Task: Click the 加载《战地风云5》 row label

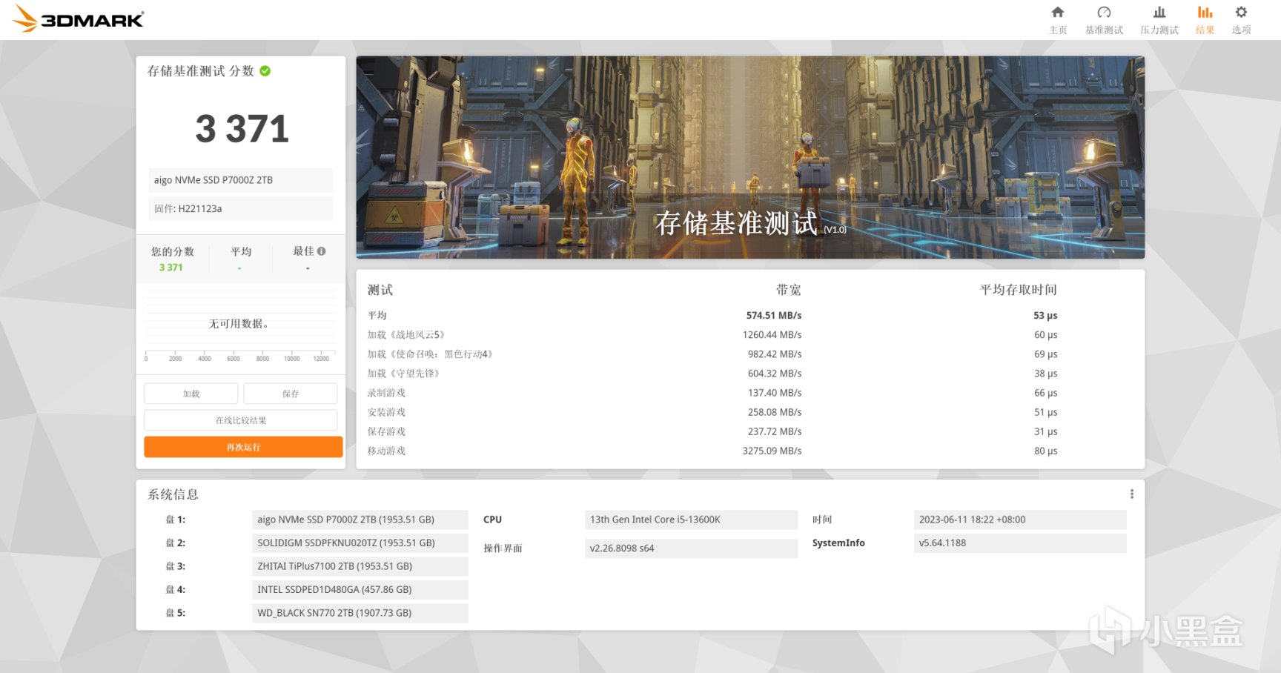Action: (x=406, y=335)
